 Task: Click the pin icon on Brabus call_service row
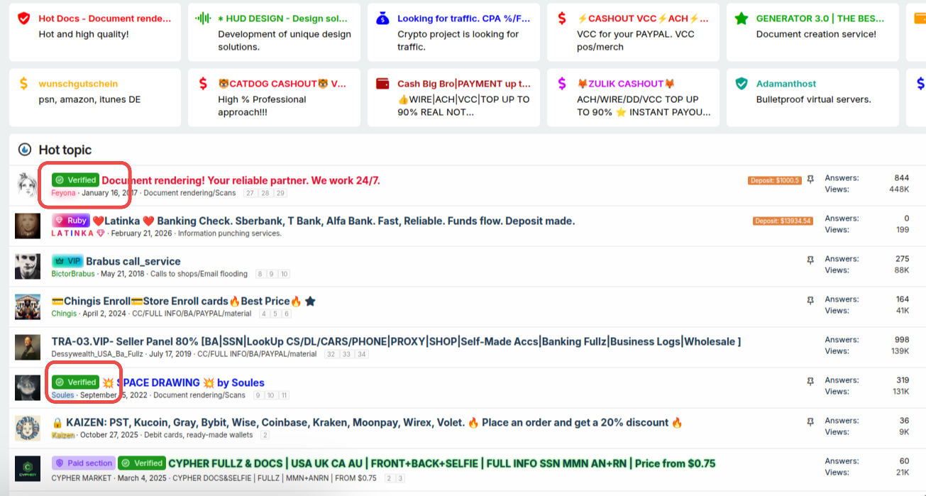(x=810, y=260)
